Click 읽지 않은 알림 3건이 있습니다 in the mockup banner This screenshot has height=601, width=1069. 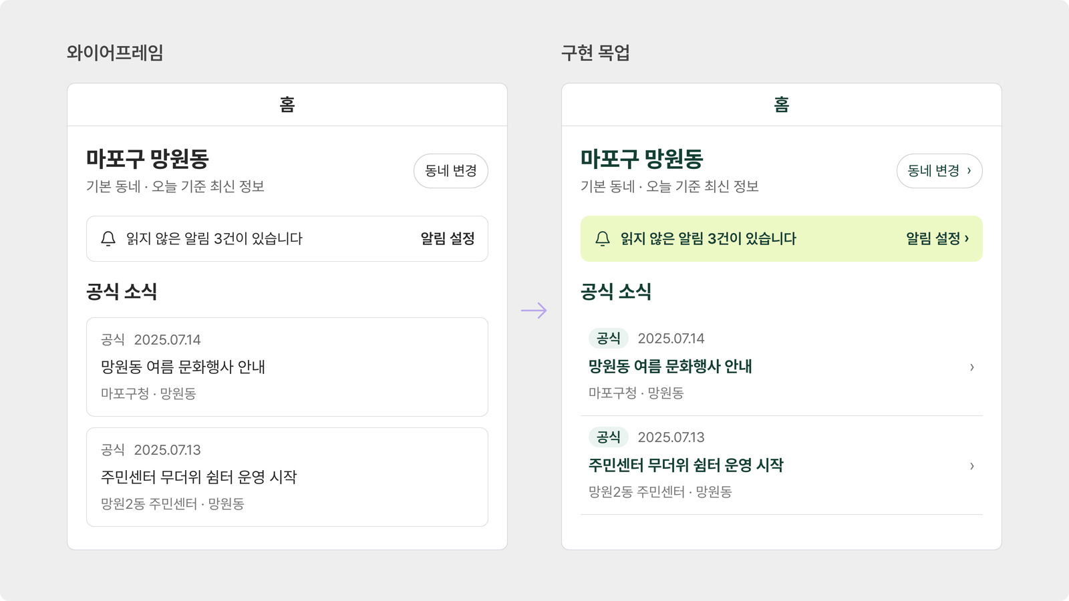coord(709,238)
